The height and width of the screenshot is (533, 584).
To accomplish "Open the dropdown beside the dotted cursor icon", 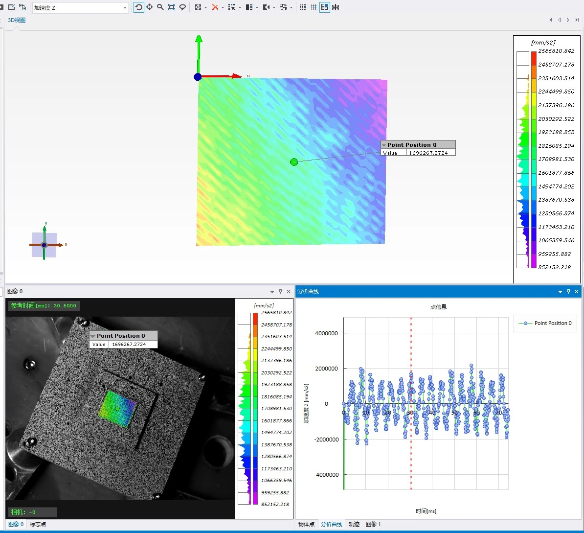I will pyautogui.click(x=240, y=7).
